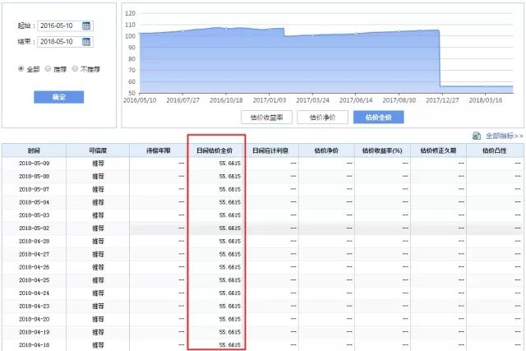Click chart x-axis label 2017/12/27
This screenshot has height=351, width=526.
coord(442,100)
